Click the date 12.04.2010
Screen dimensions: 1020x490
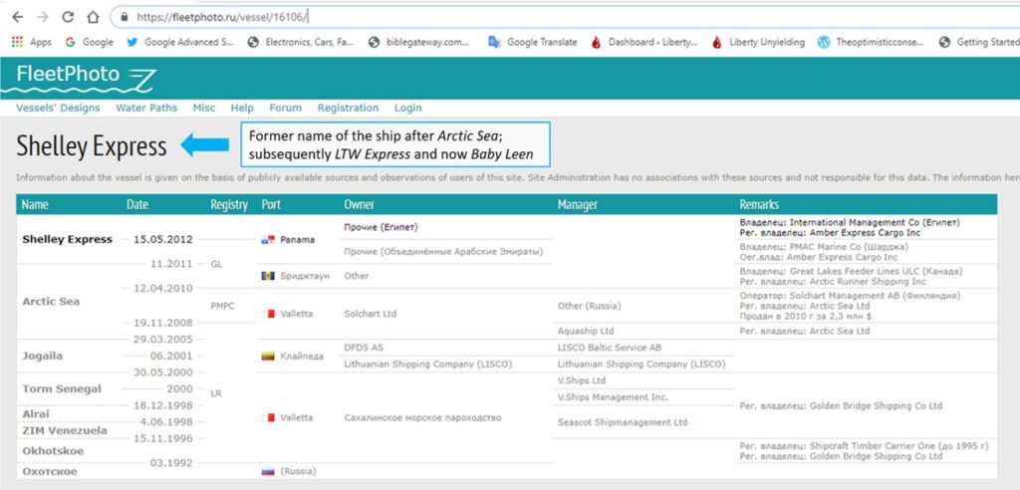pos(163,288)
